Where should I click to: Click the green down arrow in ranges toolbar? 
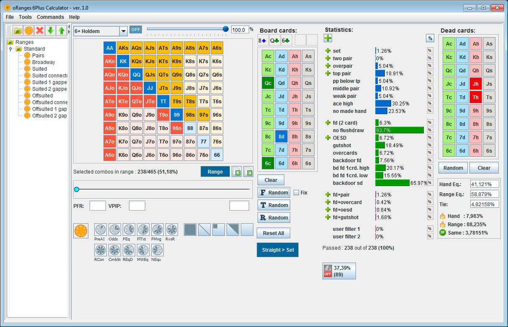tap(51, 30)
